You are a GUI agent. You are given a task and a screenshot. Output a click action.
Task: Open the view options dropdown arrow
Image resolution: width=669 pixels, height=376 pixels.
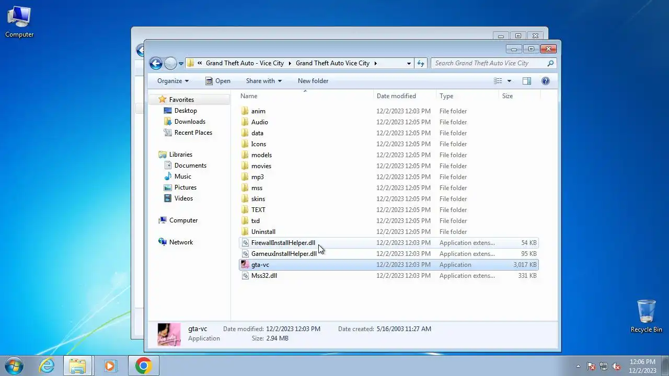509,81
